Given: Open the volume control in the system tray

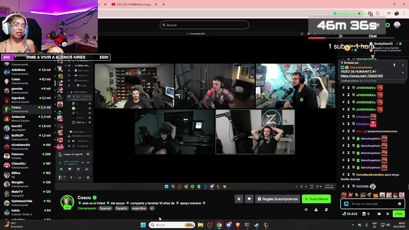Looking at the screenshot, I should [388, 225].
